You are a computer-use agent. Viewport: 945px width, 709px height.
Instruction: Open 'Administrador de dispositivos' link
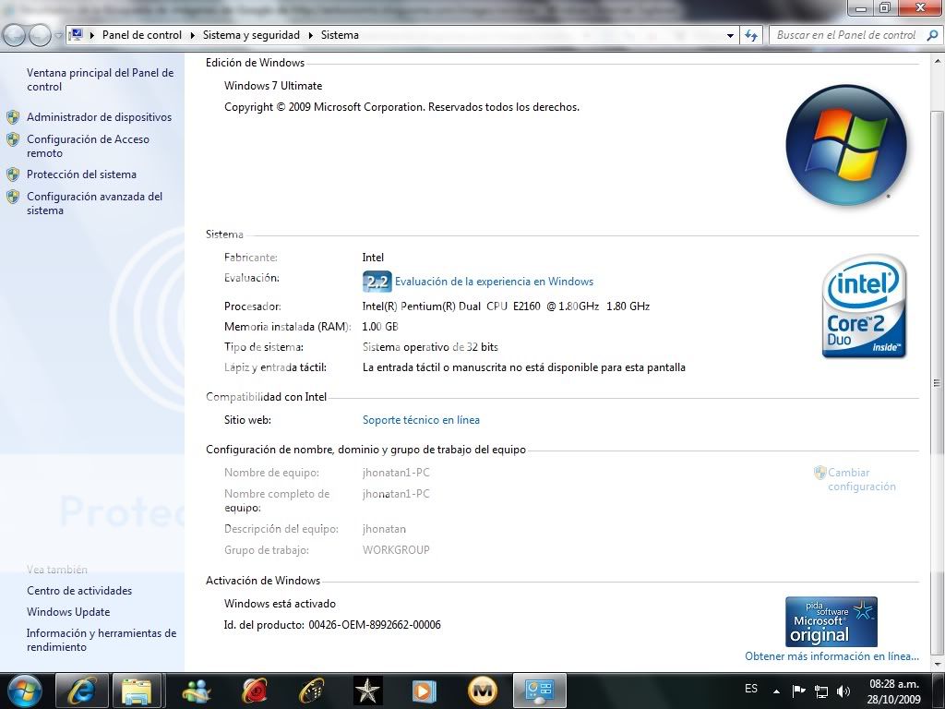(99, 117)
